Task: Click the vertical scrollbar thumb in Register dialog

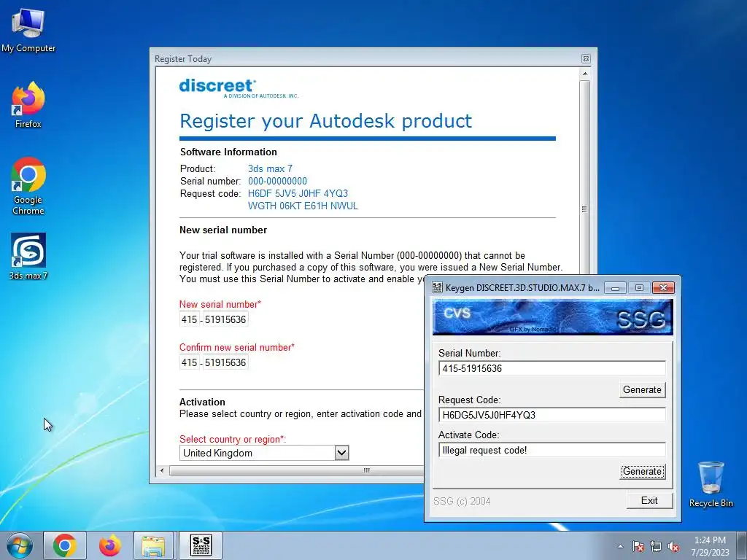Action: pyautogui.click(x=585, y=209)
